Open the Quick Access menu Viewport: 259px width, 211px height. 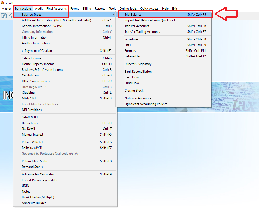point(149,9)
